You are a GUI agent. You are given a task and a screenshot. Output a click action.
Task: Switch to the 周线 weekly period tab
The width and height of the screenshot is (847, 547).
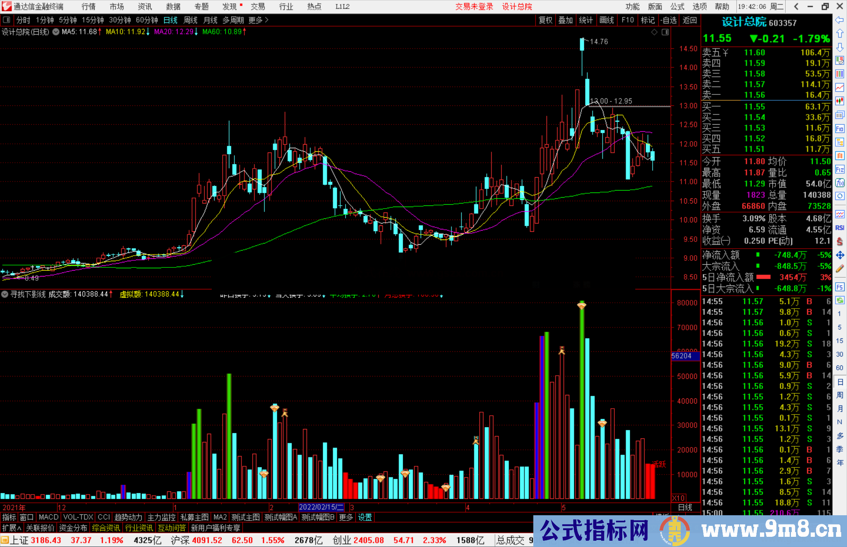[x=191, y=20]
